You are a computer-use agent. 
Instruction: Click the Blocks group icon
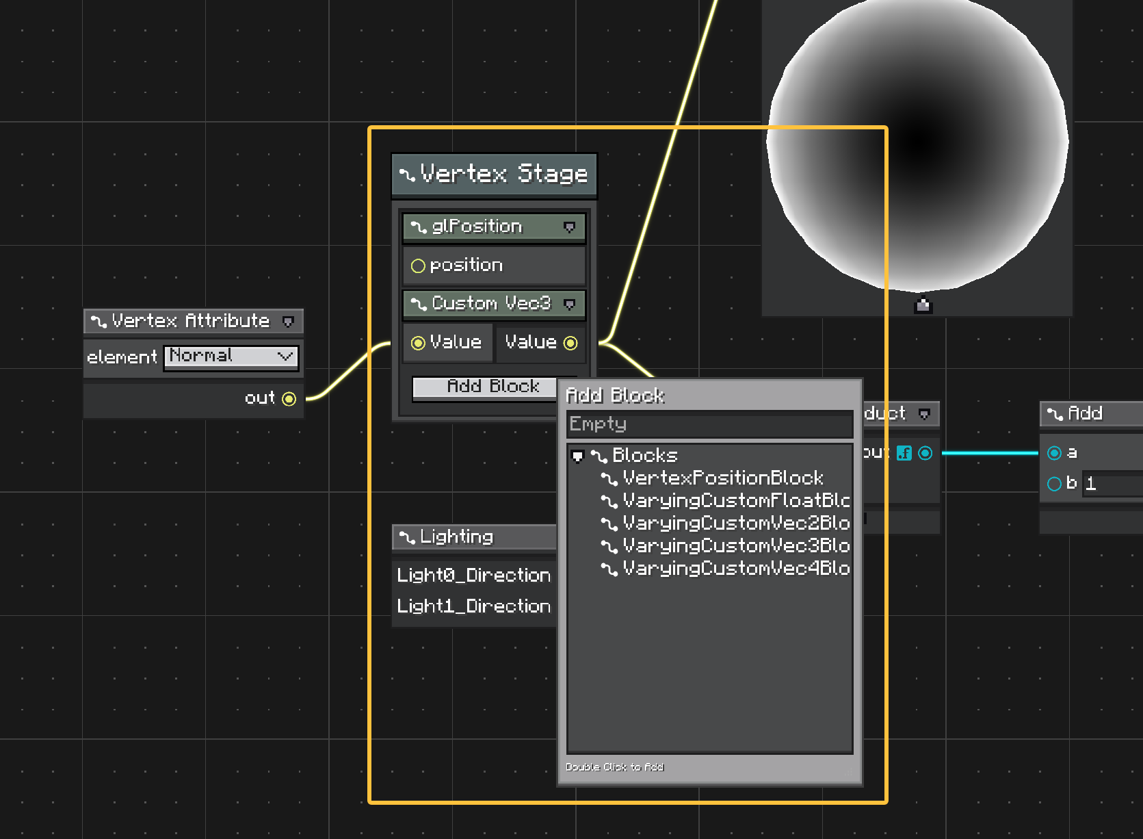tap(599, 456)
